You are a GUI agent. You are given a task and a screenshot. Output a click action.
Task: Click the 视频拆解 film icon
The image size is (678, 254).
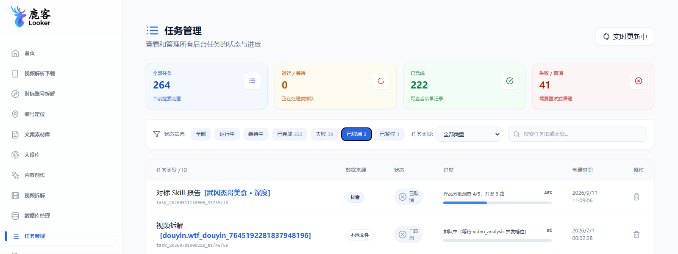click(x=15, y=196)
